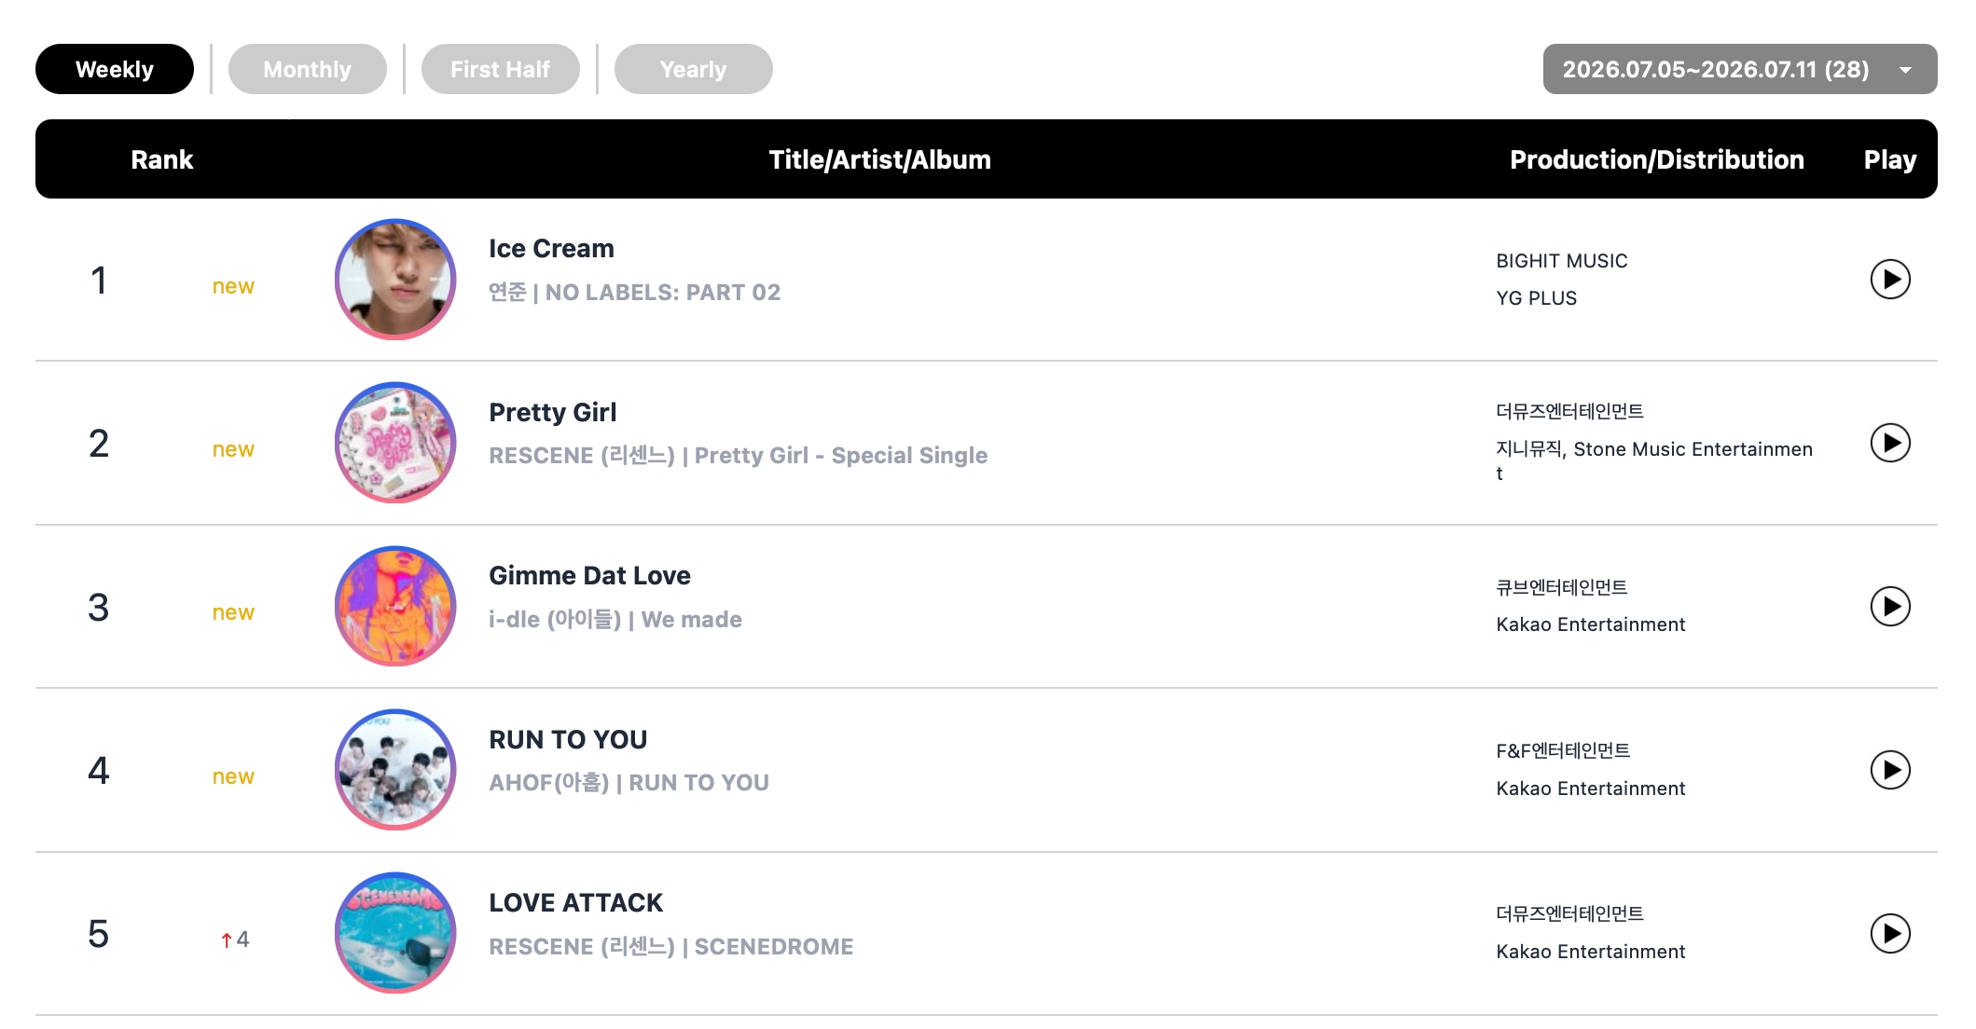
Task: Select the Weekly chart tab
Action: click(x=115, y=69)
